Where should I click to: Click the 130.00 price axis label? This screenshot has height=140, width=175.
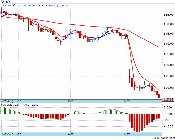[169, 65]
